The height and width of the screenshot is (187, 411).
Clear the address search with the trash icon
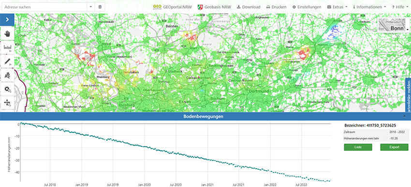tap(100, 7)
